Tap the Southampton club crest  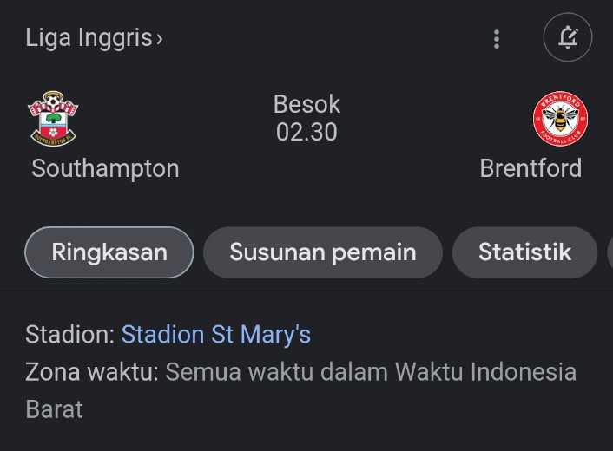coord(53,119)
